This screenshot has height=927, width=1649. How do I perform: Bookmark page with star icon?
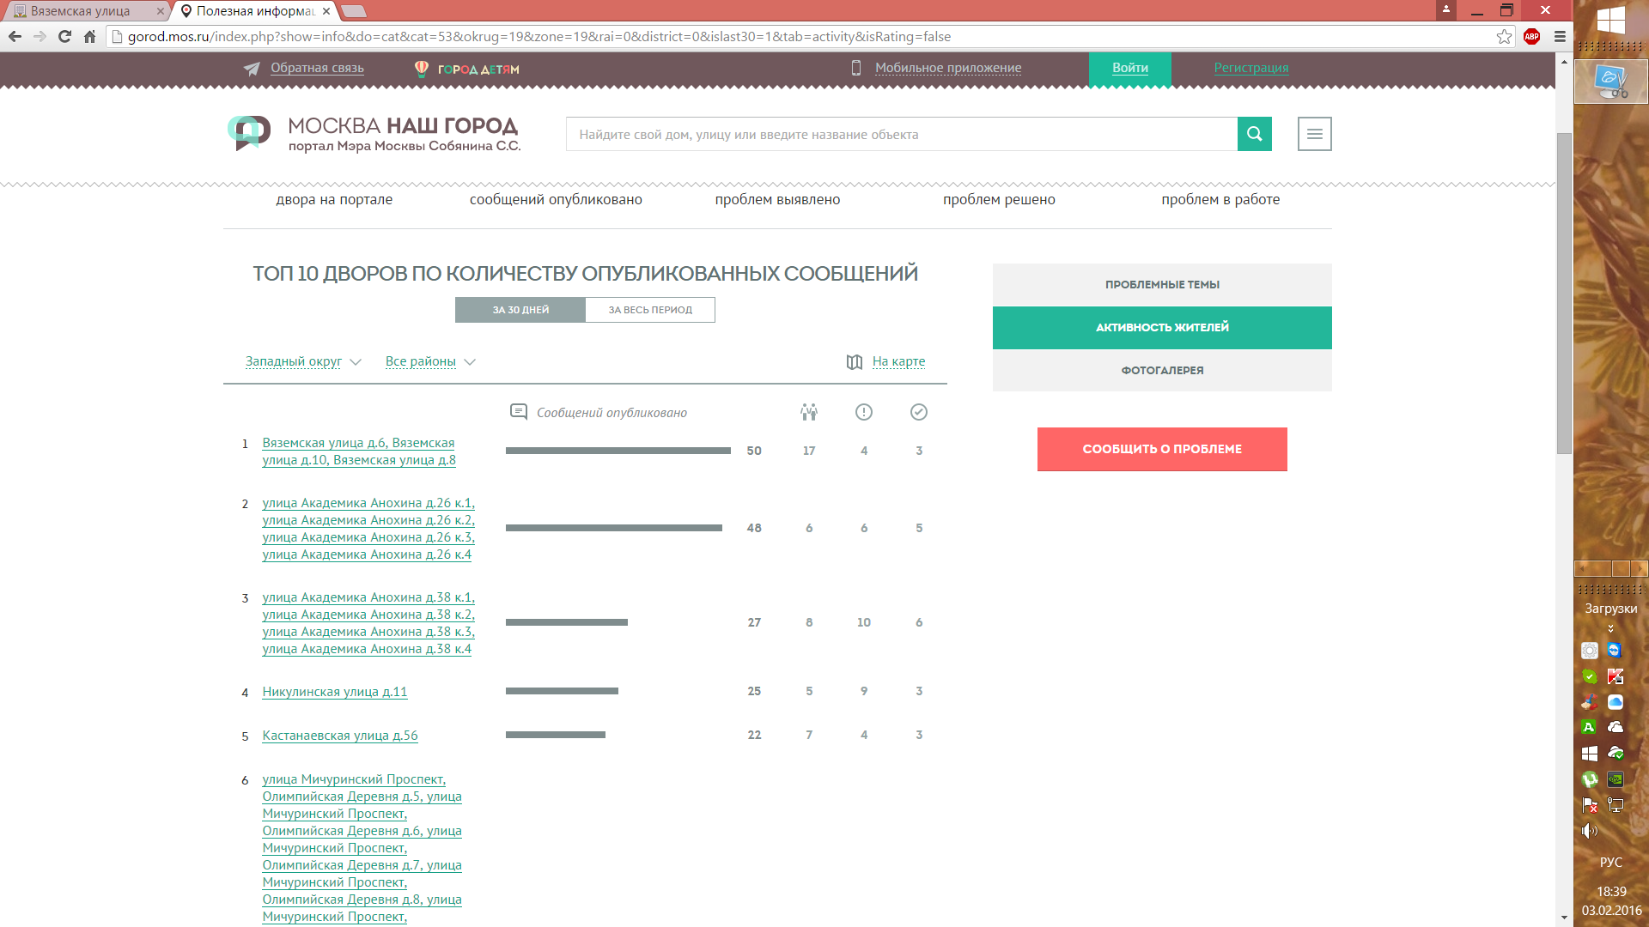(1504, 36)
